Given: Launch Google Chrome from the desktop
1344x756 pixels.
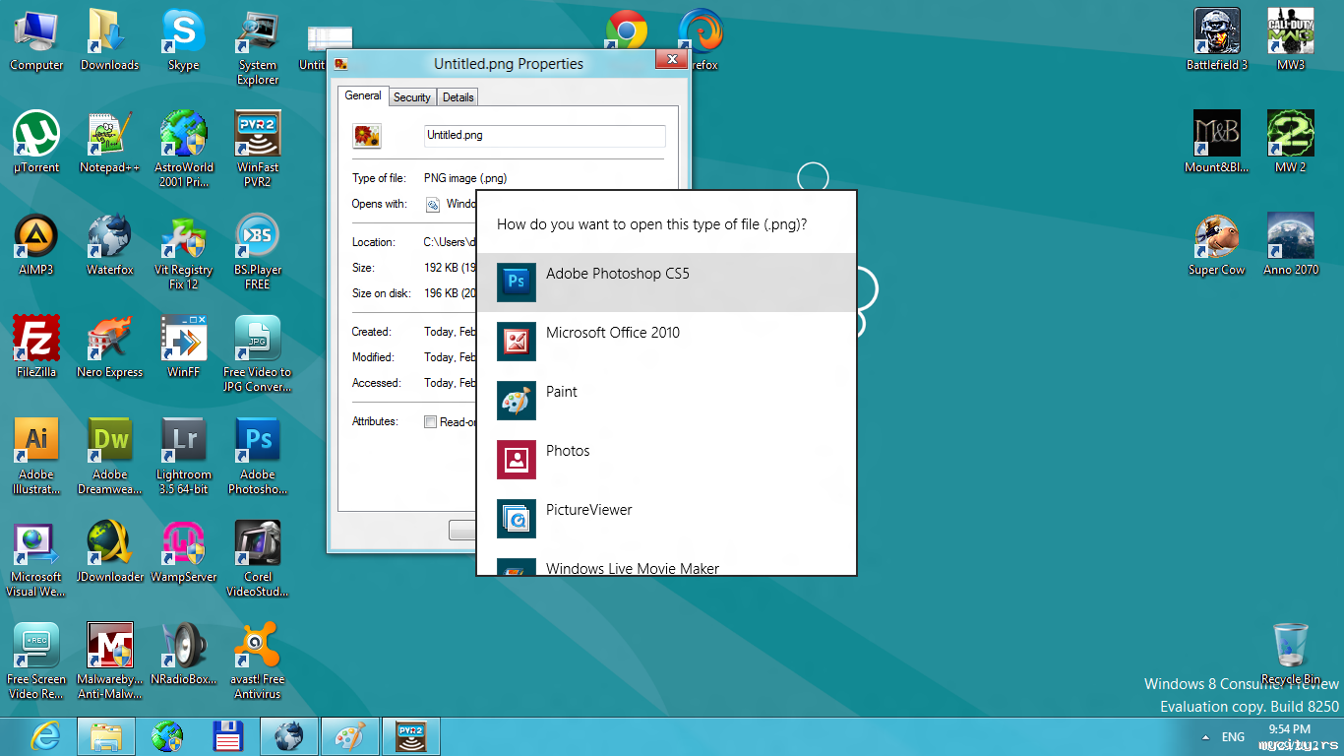Looking at the screenshot, I should (x=626, y=31).
